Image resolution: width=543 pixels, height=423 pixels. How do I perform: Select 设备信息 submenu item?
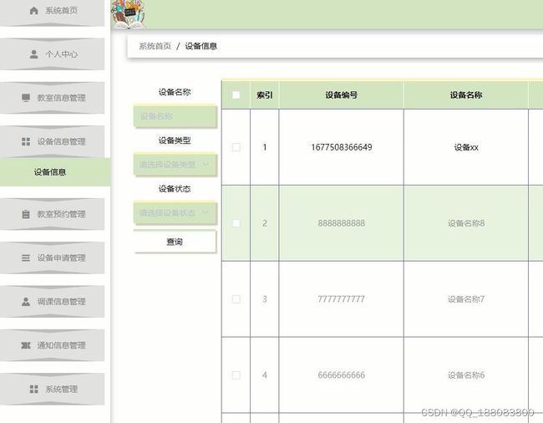pos(55,172)
